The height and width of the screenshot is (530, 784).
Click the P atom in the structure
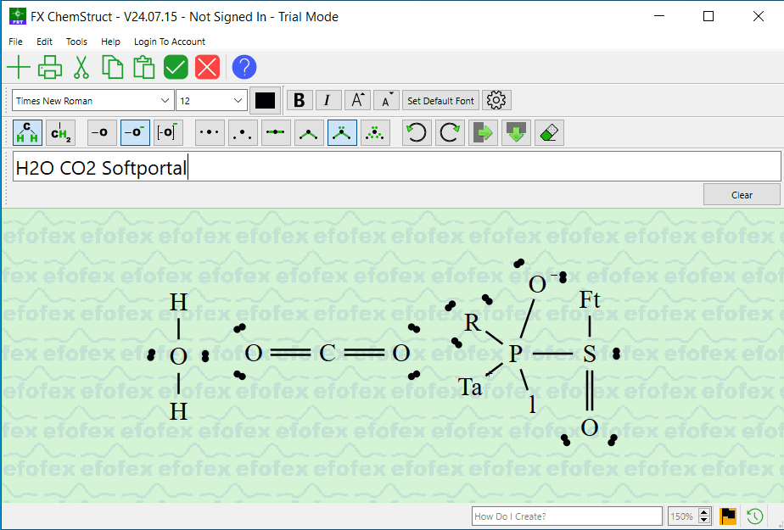click(x=516, y=354)
